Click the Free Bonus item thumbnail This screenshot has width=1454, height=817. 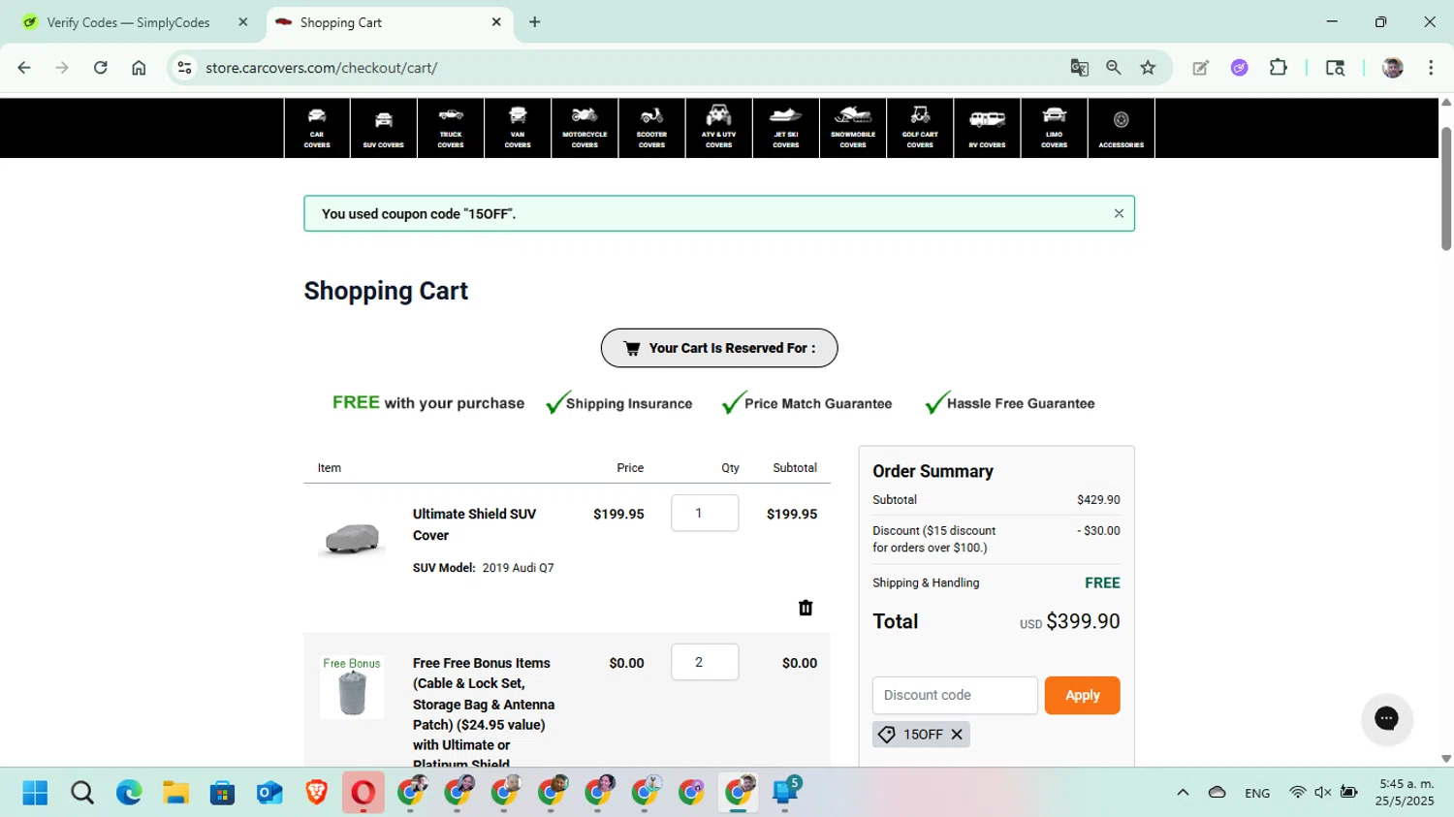click(x=352, y=687)
